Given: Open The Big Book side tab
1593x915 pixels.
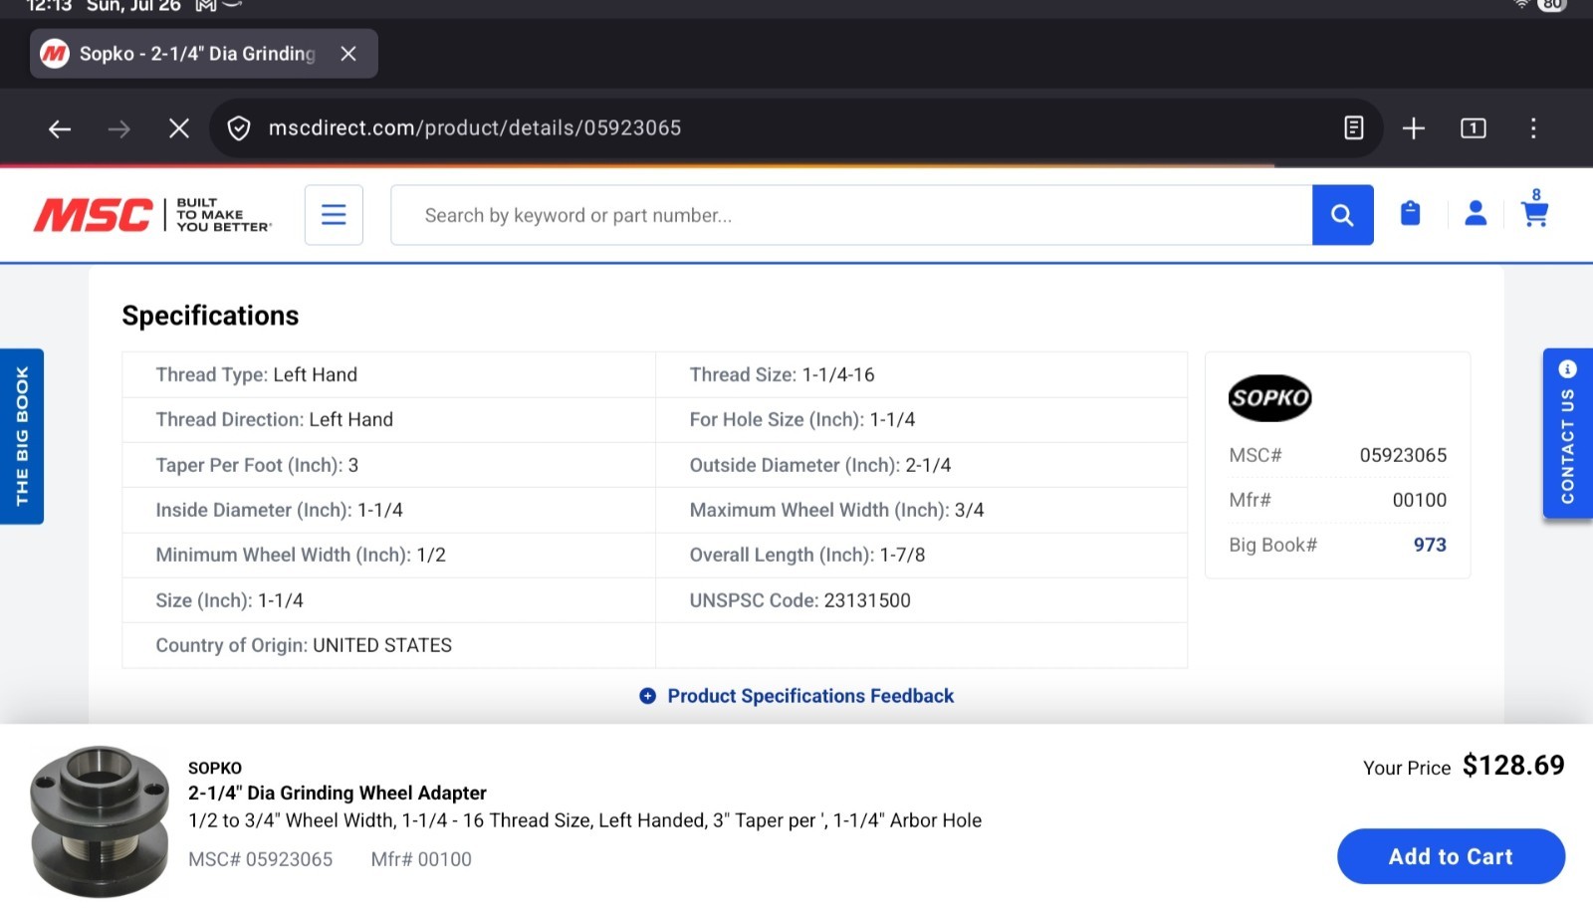Looking at the screenshot, I should pyautogui.click(x=22, y=436).
